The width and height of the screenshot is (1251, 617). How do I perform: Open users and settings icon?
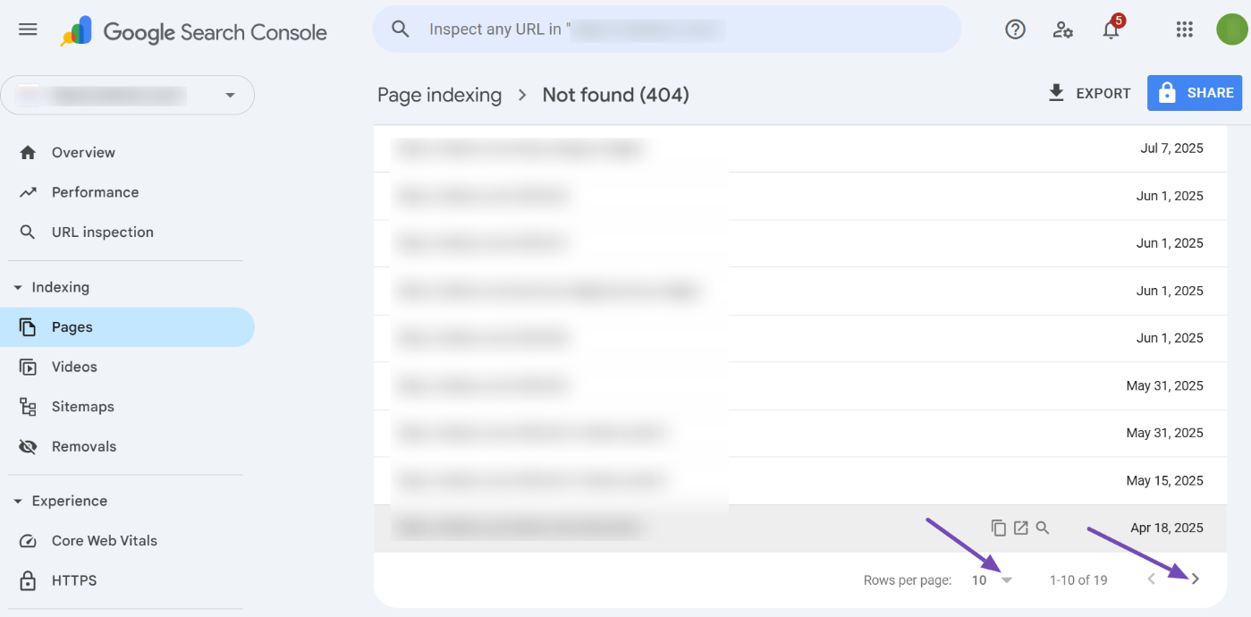coord(1063,30)
